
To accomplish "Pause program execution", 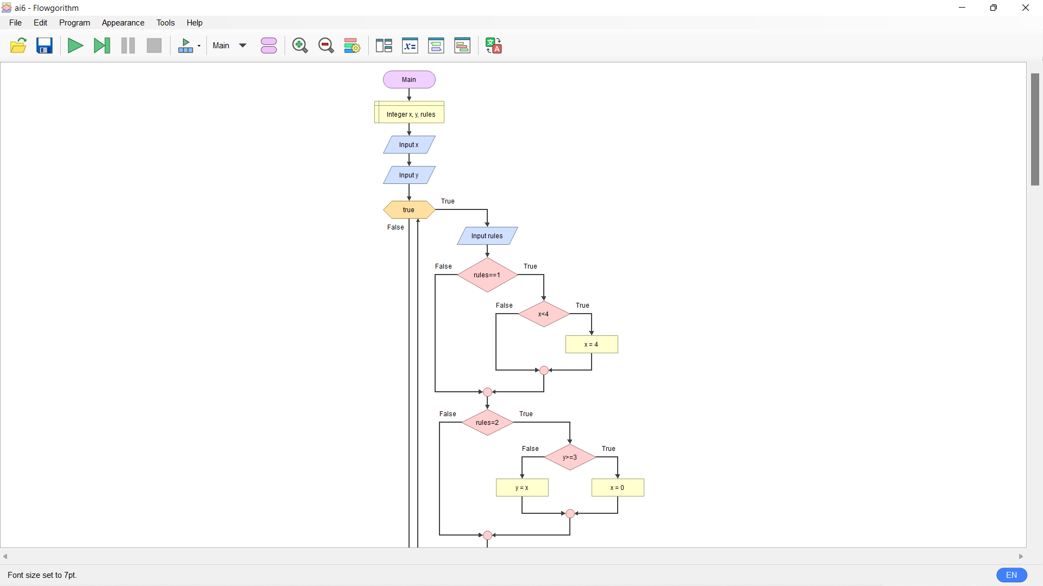I will point(128,46).
